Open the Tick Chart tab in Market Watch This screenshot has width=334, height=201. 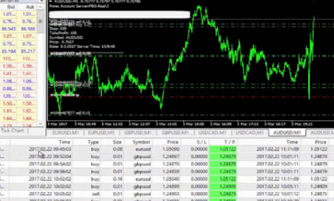point(12,131)
